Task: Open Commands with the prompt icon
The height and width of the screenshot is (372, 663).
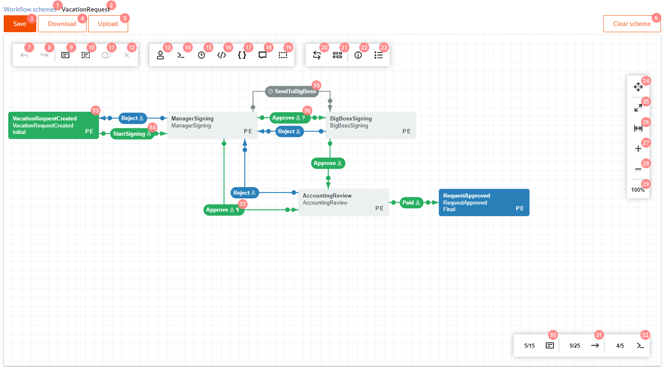Action: (181, 55)
